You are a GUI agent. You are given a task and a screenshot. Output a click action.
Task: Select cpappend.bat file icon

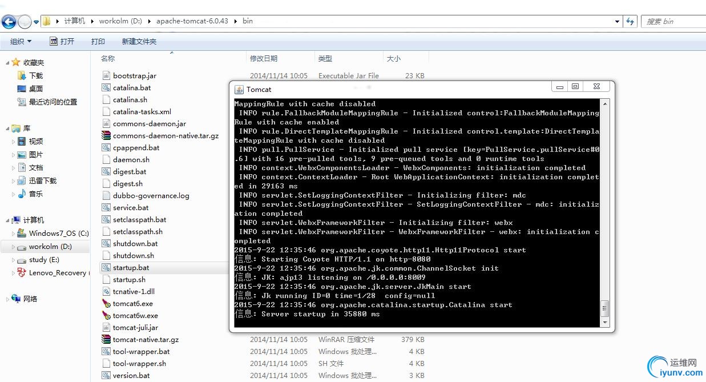(x=106, y=147)
